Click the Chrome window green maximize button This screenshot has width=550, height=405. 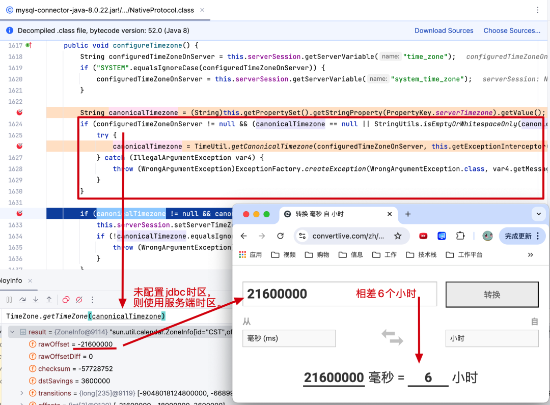[x=266, y=214]
